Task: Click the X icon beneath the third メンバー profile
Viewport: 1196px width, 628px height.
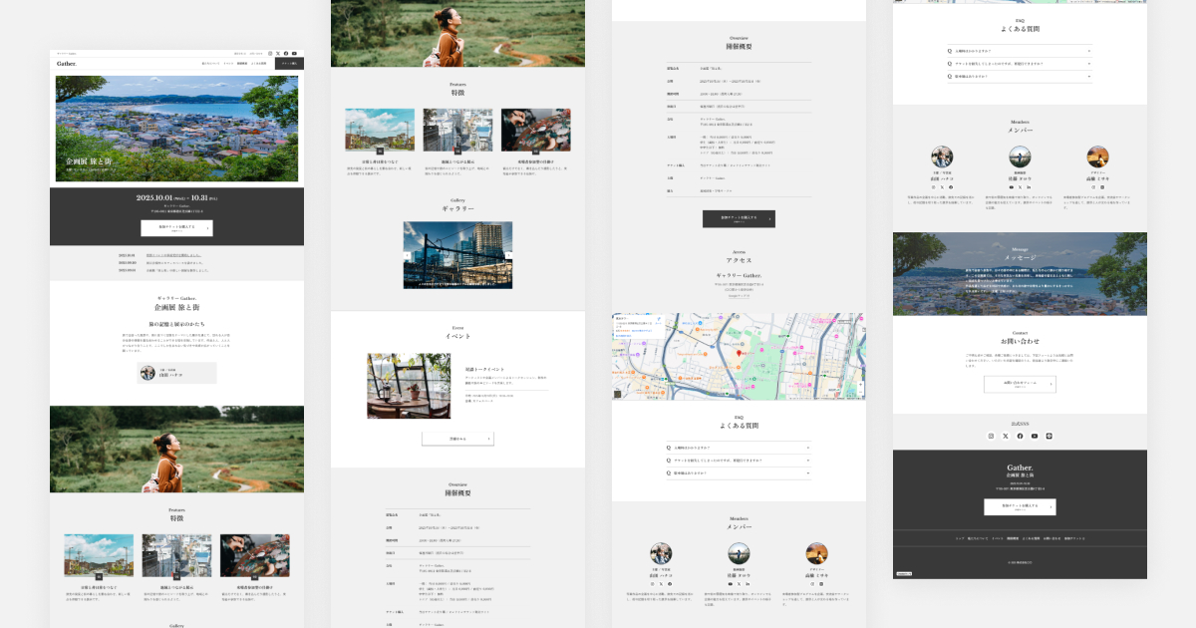Action: (1092, 186)
